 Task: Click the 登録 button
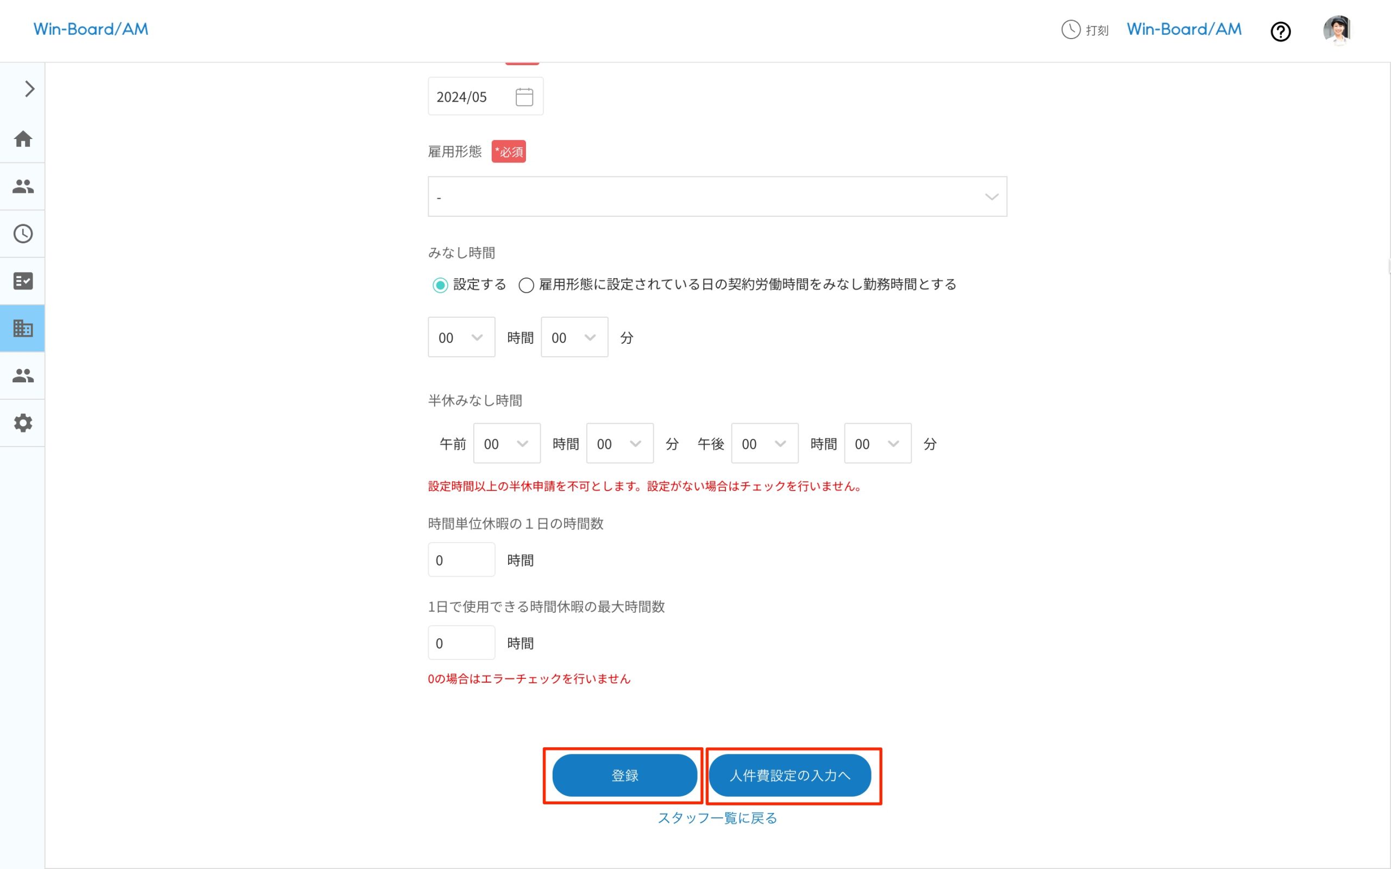click(624, 776)
